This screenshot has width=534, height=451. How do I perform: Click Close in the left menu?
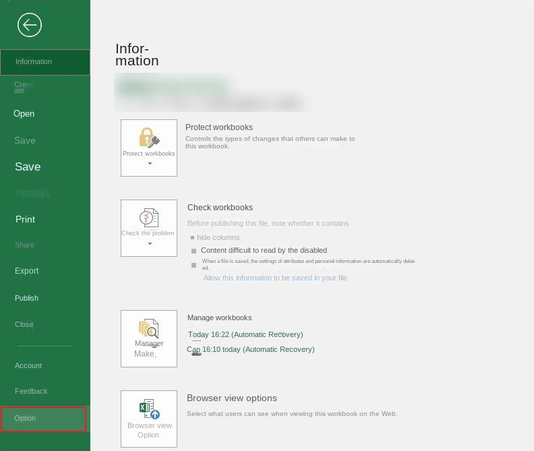pos(24,324)
